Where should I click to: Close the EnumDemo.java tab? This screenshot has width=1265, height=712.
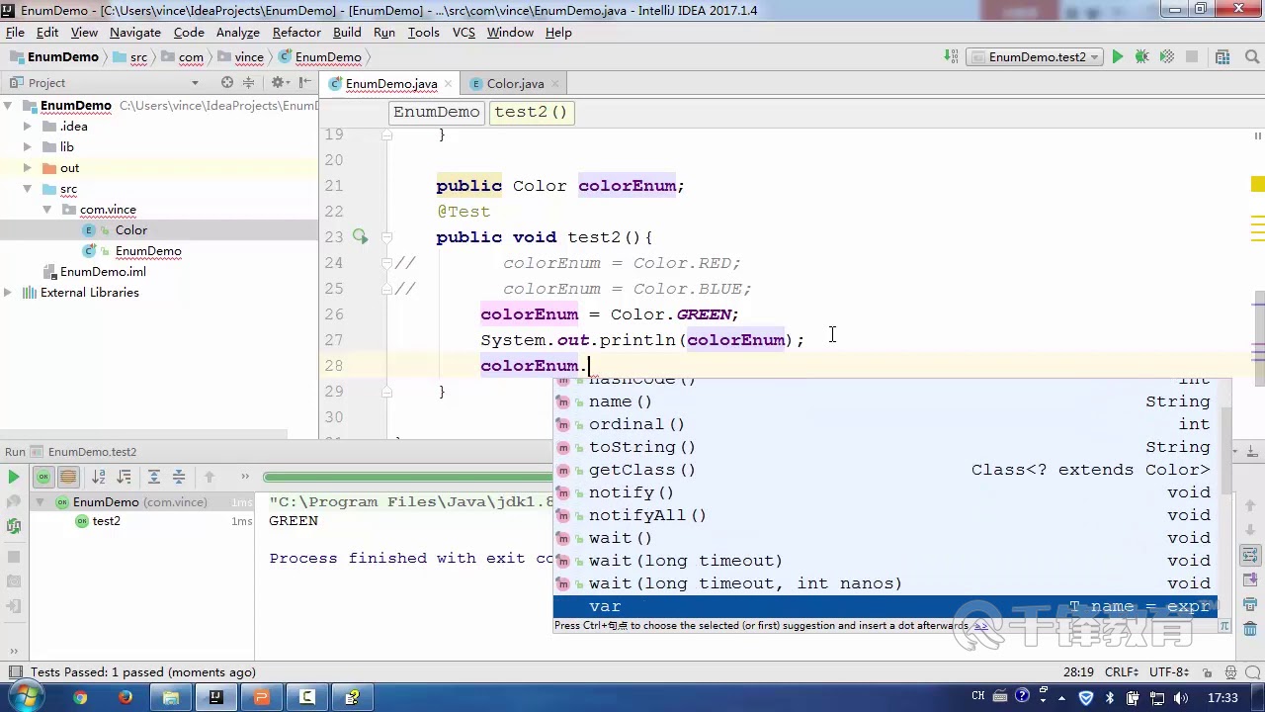447,84
